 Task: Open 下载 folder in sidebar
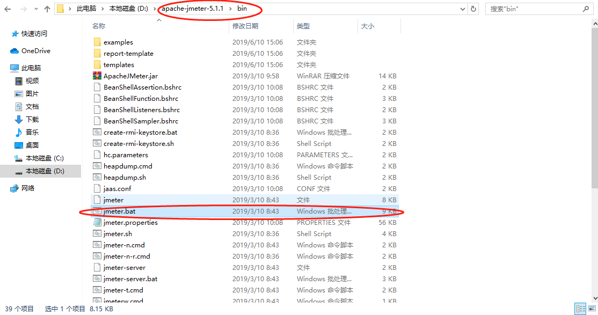point(32,119)
